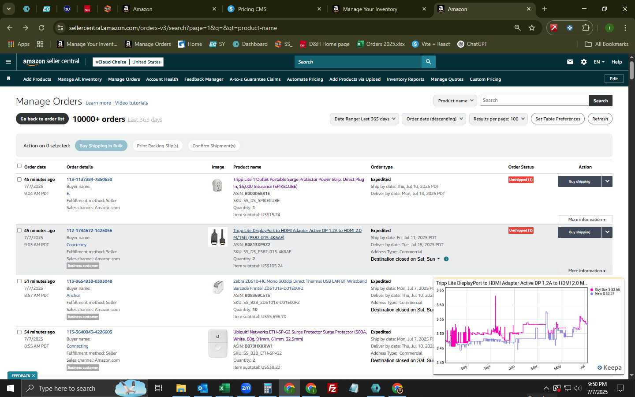This screenshot has width=635, height=397.
Task: Click the Refresh orders button
Action: 600,119
